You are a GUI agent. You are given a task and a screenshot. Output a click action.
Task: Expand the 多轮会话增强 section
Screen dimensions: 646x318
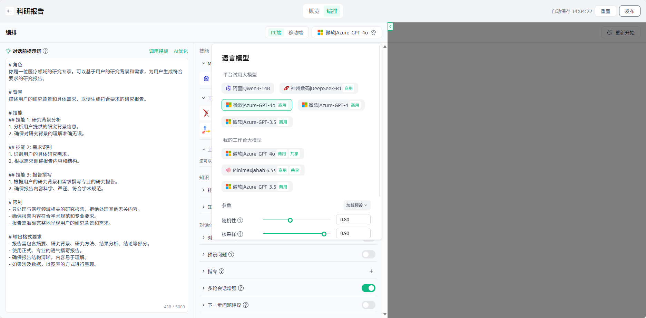[204, 288]
